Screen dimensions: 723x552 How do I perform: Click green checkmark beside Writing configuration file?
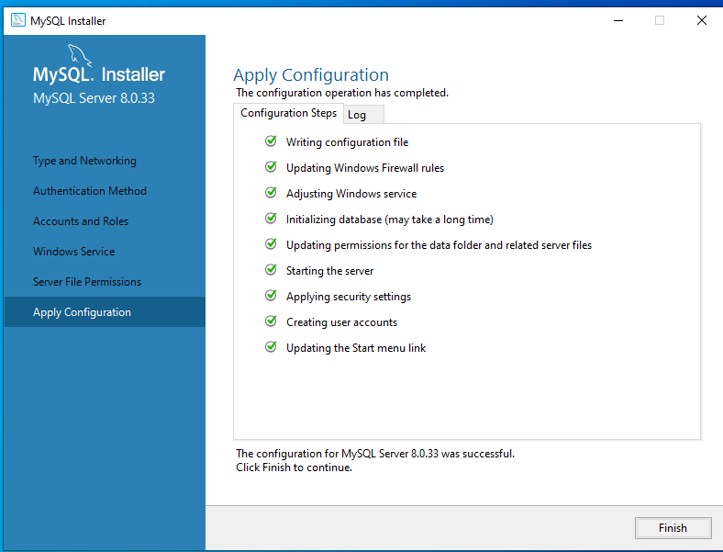pos(271,141)
